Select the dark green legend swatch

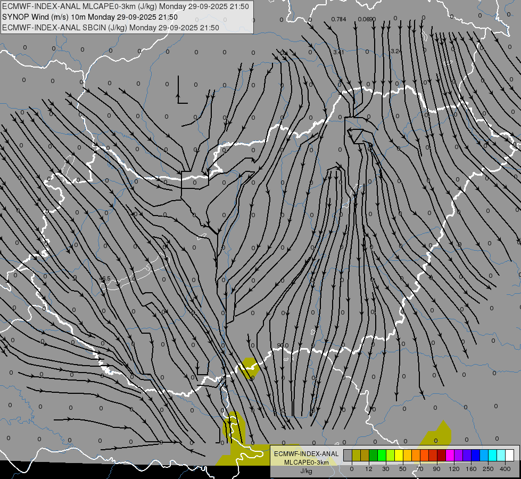pos(374,455)
